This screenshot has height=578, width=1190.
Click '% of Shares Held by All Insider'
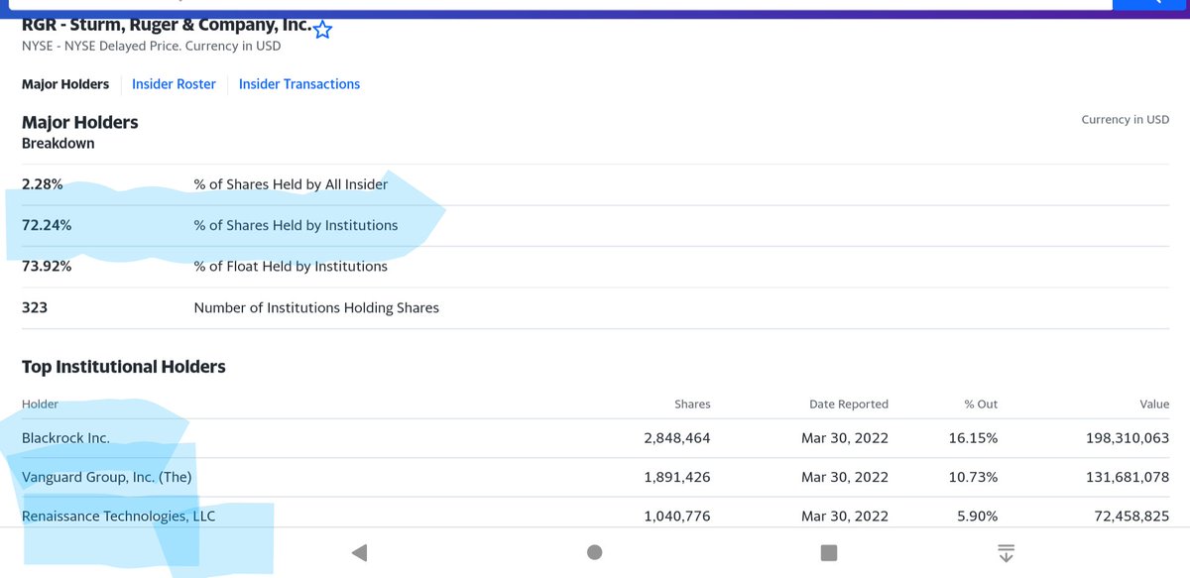click(292, 184)
